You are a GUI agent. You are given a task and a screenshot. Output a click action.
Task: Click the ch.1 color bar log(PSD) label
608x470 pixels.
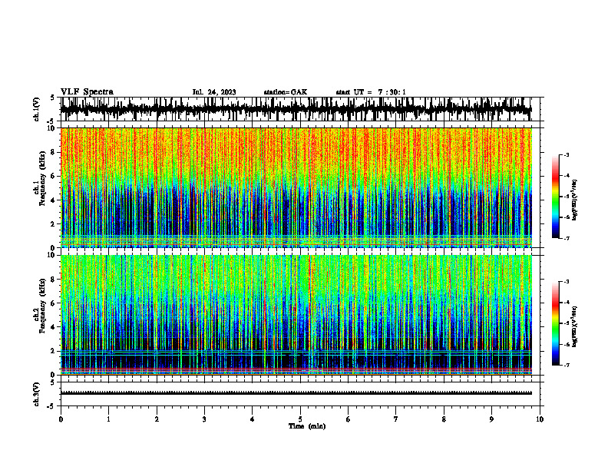pos(575,200)
